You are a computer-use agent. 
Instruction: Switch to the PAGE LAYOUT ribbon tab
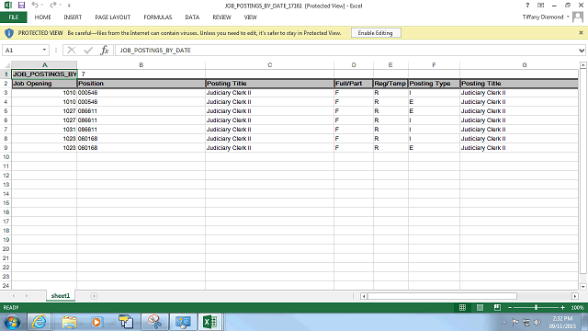[113, 17]
